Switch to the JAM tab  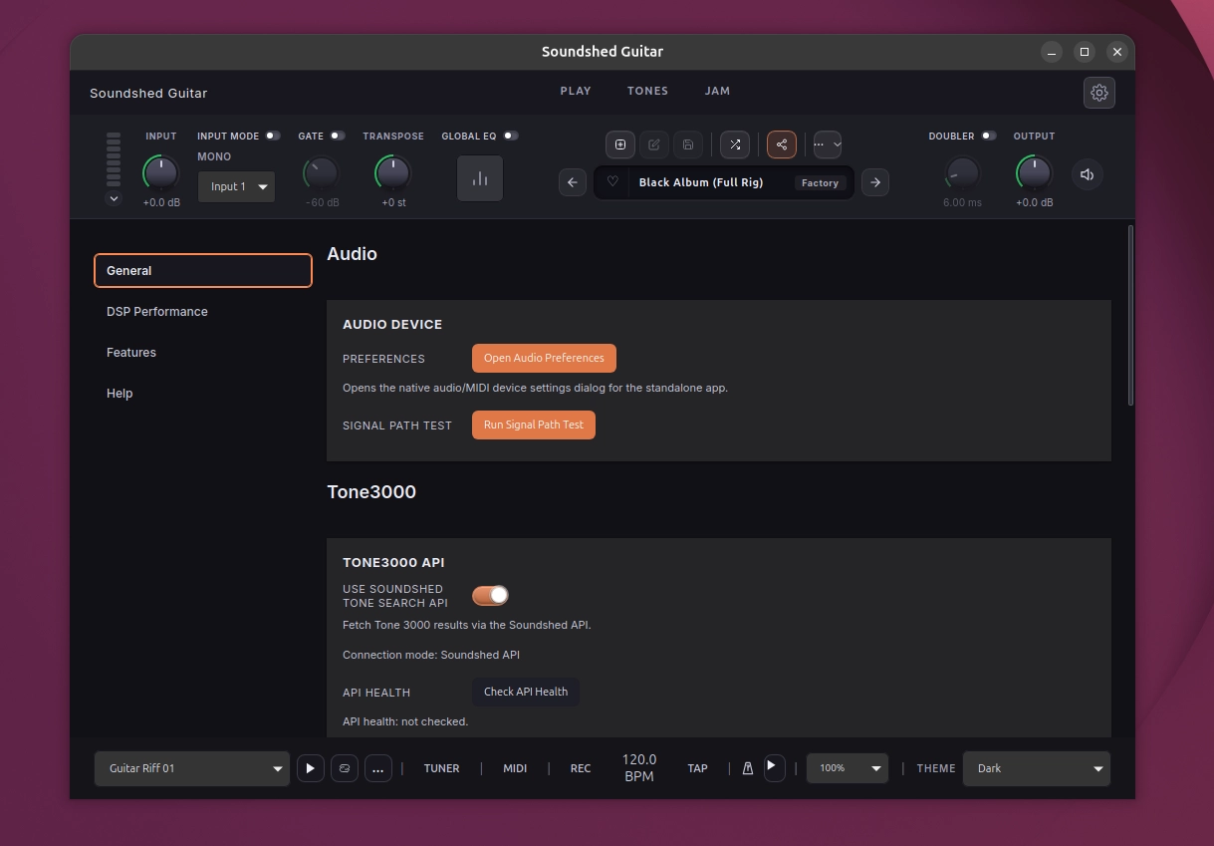pyautogui.click(x=717, y=91)
